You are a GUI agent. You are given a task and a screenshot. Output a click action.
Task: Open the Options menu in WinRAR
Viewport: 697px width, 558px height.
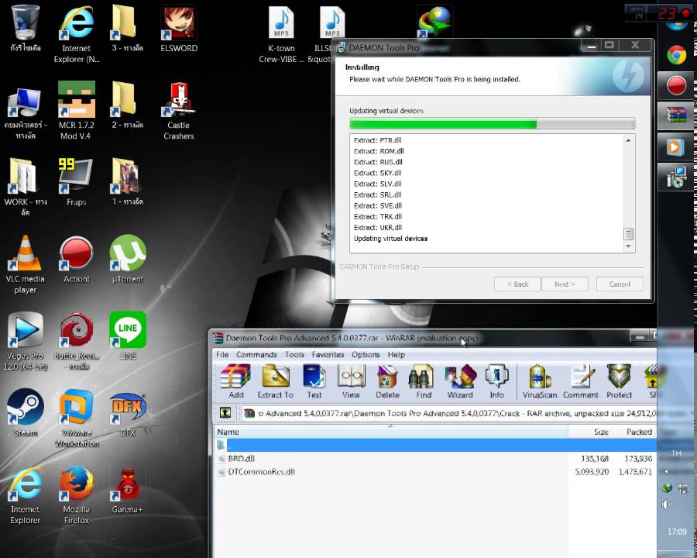click(x=366, y=355)
